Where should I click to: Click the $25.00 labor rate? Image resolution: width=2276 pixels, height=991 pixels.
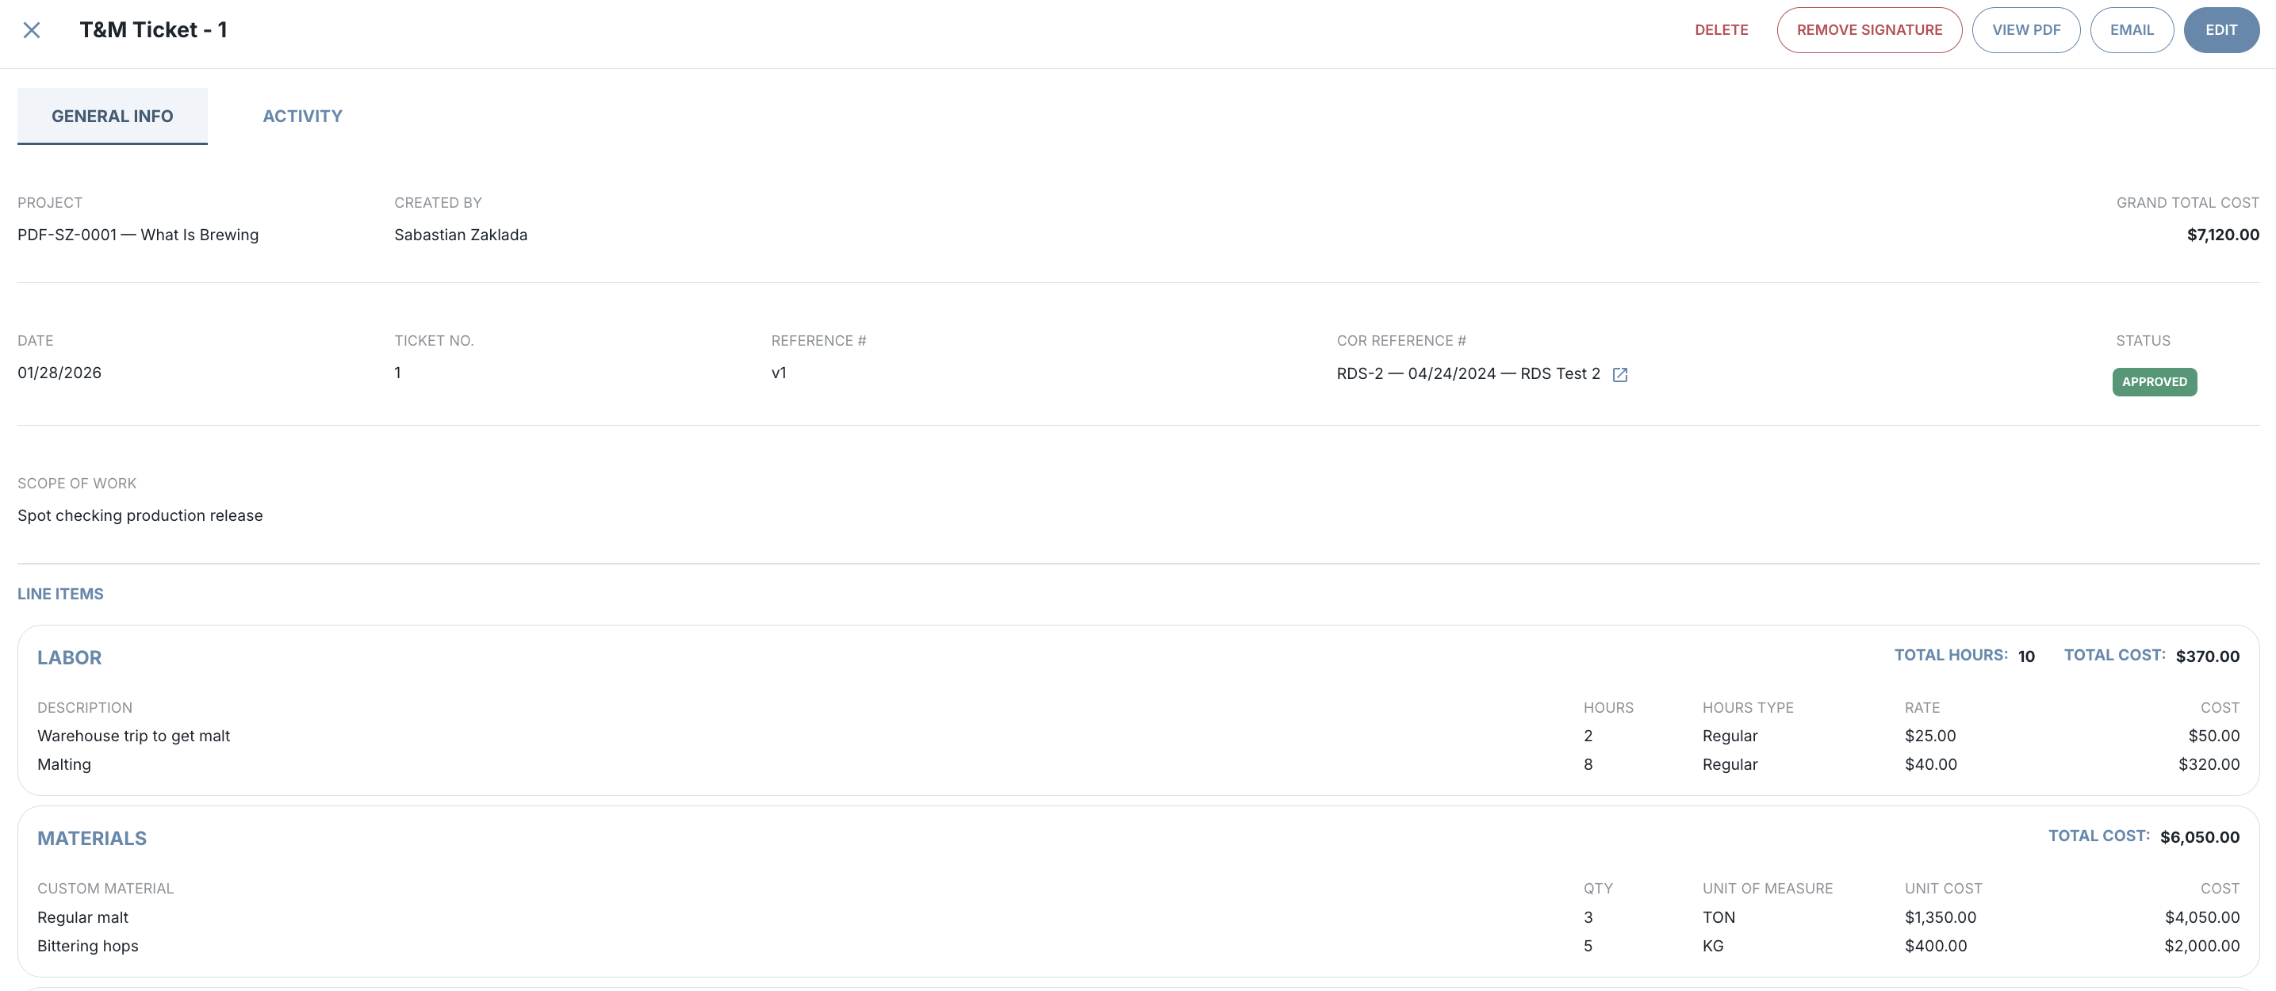[1929, 736]
